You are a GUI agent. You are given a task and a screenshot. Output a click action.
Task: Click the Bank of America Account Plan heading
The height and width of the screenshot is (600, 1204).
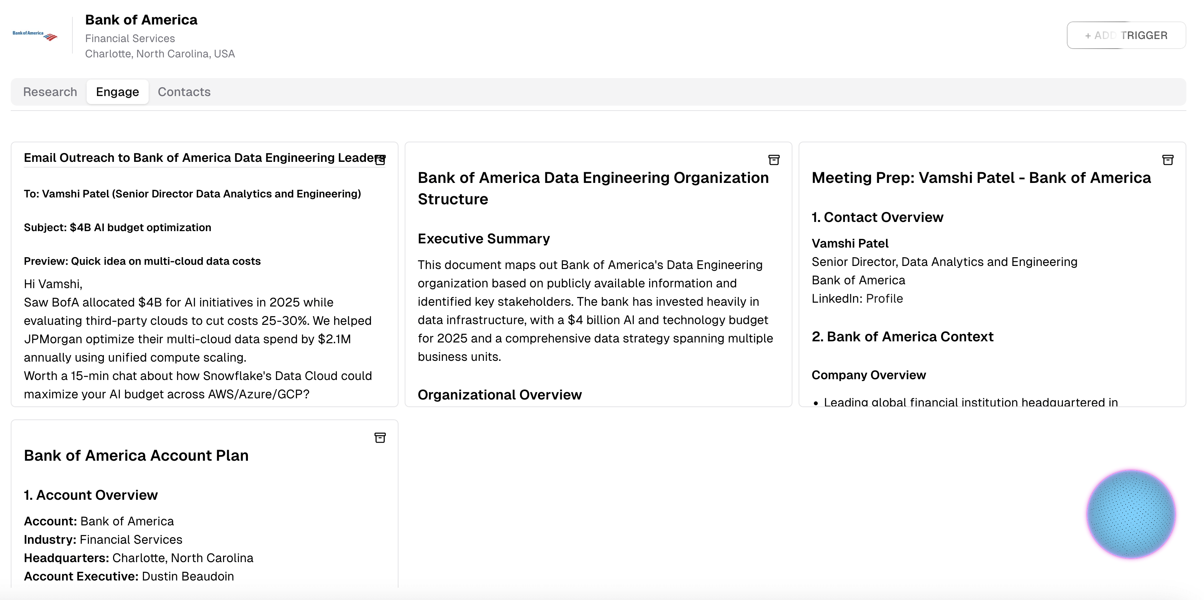tap(136, 455)
